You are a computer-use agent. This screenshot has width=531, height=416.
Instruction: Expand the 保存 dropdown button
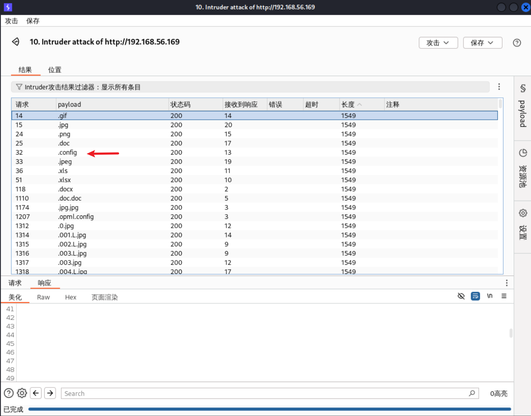[482, 42]
